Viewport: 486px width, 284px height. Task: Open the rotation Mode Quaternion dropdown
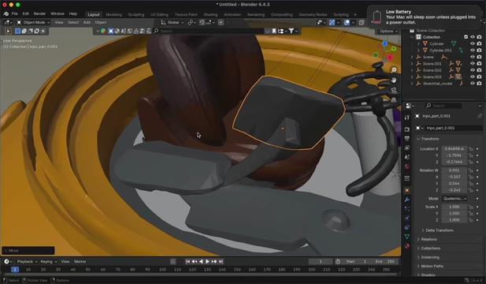click(454, 199)
